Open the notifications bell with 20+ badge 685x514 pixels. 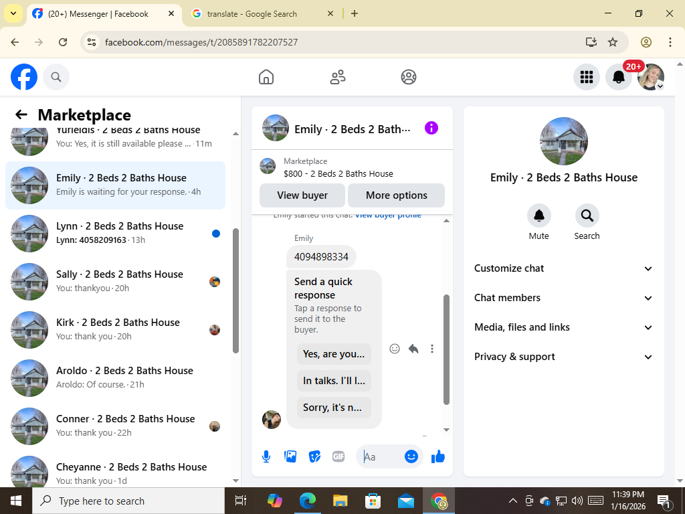tap(619, 77)
